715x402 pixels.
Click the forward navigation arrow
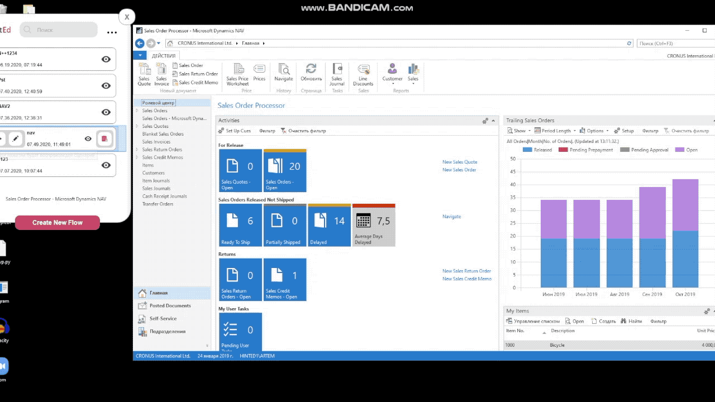tap(150, 43)
